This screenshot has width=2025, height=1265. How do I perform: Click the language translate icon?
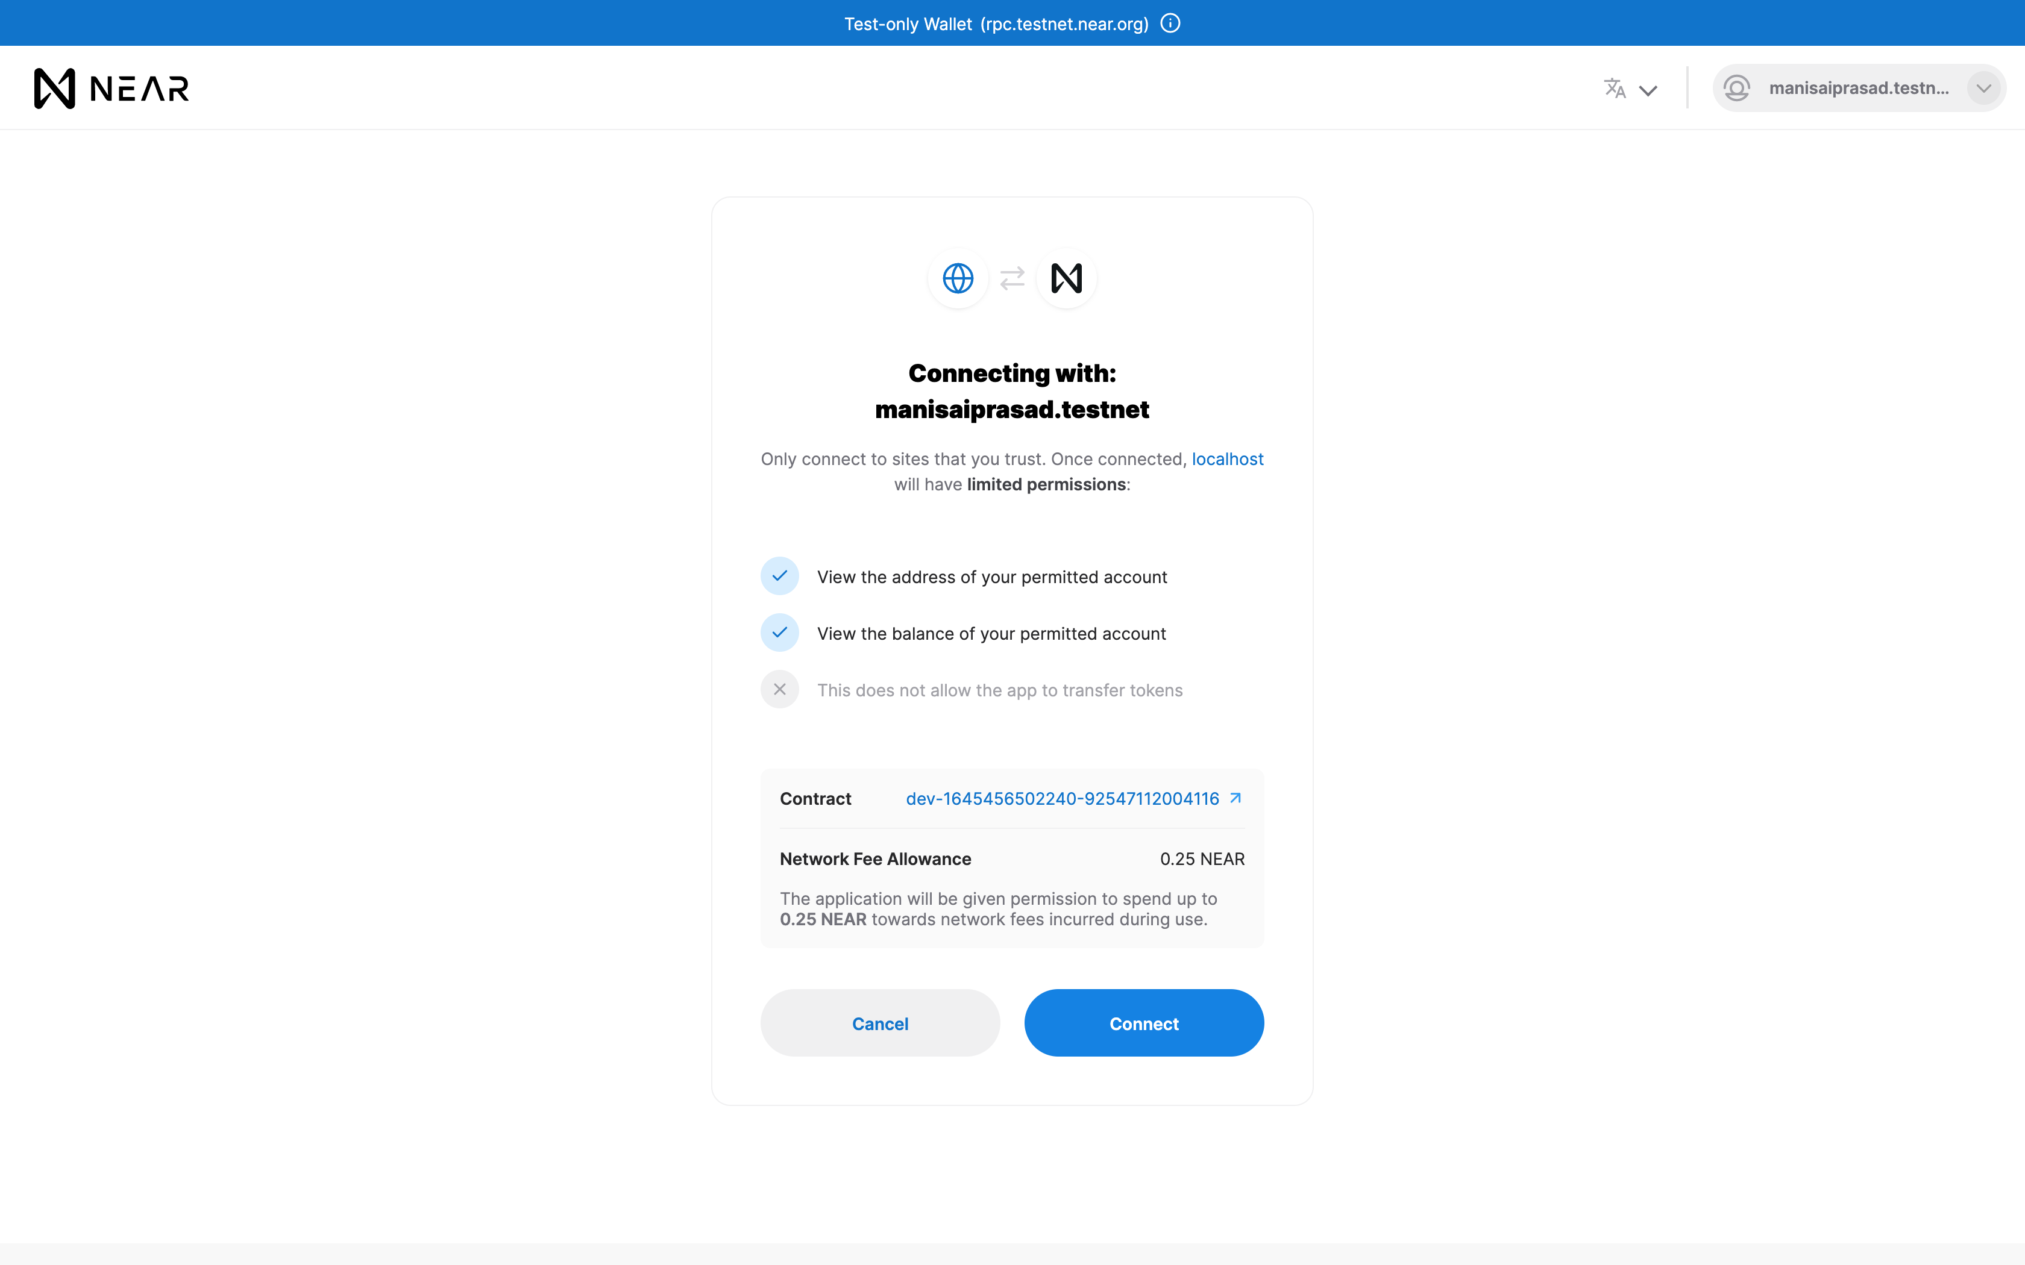point(1614,88)
